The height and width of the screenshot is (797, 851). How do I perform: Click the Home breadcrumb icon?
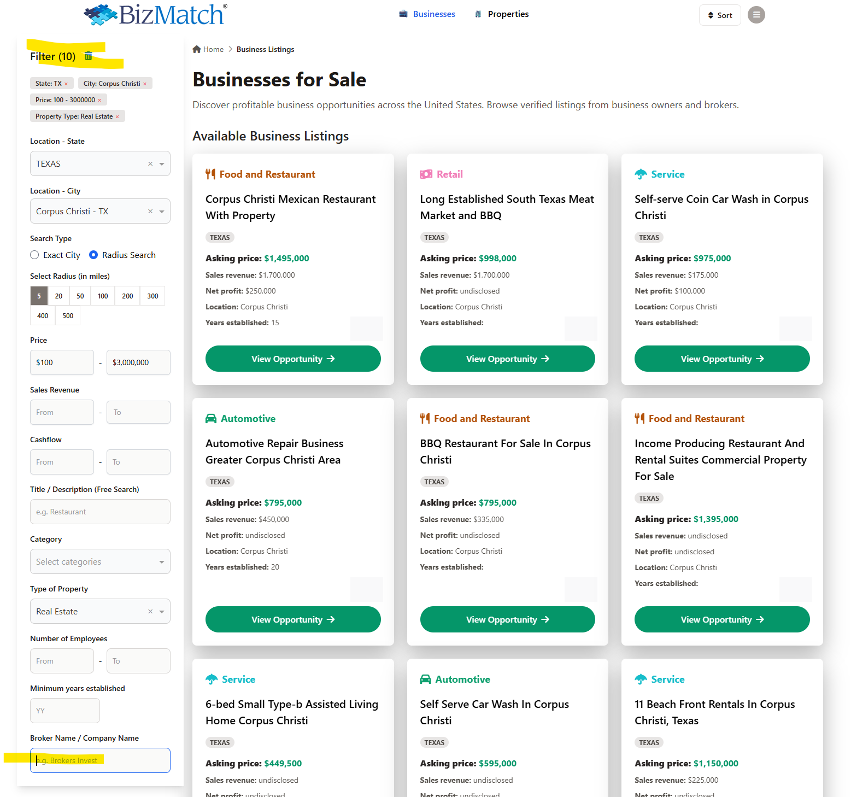[x=197, y=49]
